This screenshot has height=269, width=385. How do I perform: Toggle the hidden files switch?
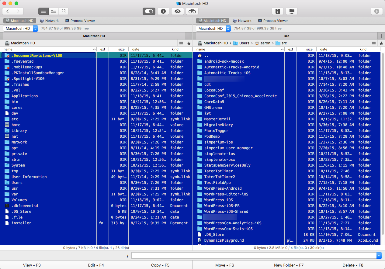(x=149, y=11)
